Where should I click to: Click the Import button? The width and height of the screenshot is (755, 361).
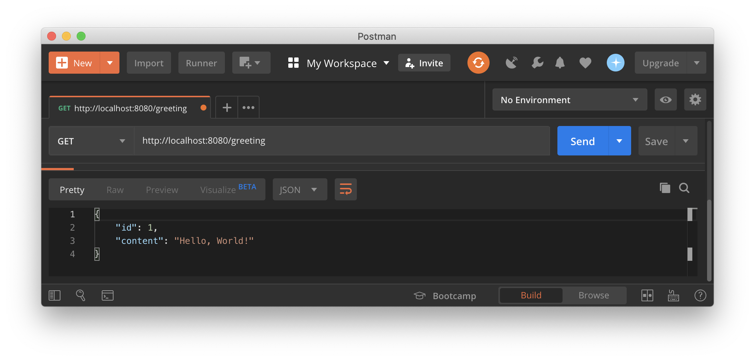(149, 63)
